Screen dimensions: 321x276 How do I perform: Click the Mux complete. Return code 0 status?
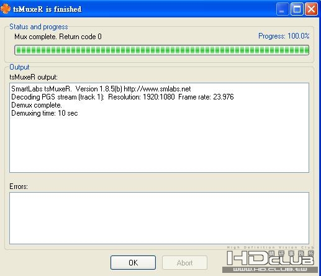coord(58,37)
